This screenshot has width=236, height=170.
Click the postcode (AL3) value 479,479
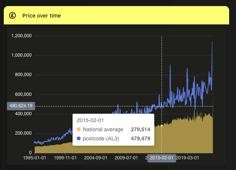click(x=141, y=139)
